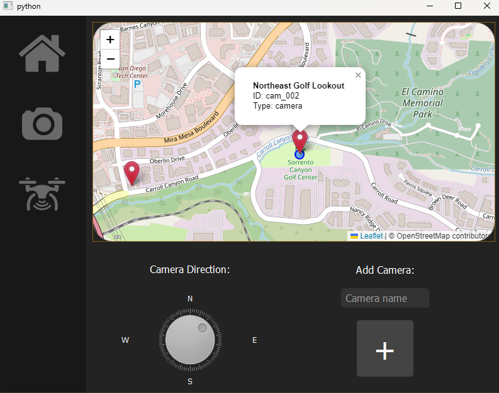Viewport: 499px width, 393px height.
Task: Click the blue parking P icon on map
Action: click(x=137, y=84)
